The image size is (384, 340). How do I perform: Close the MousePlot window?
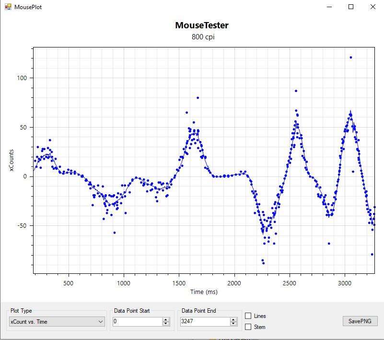(373, 7)
